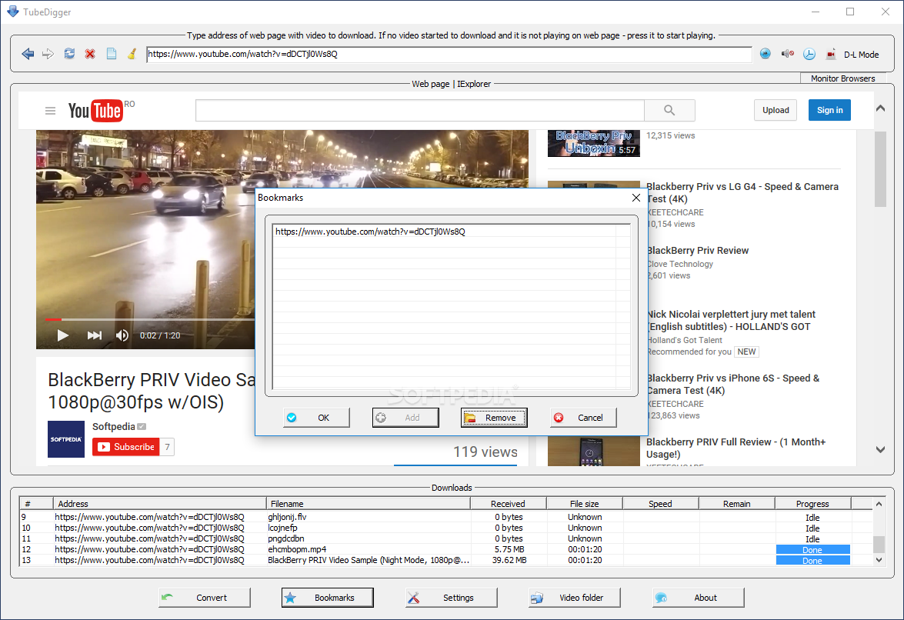This screenshot has height=620, width=904.
Task: Open Blackberry PRIV Full Review video
Action: pos(736,448)
